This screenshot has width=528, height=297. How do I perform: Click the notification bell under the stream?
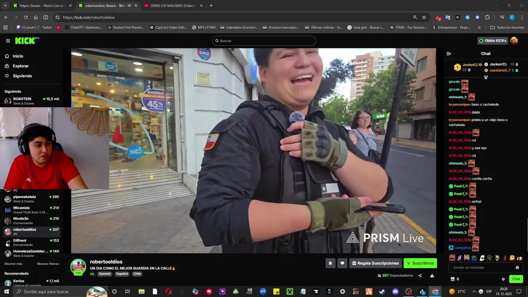point(330,263)
